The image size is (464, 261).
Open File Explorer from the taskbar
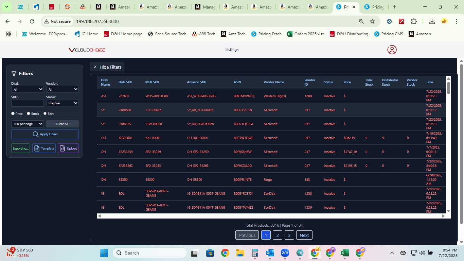click(x=240, y=253)
